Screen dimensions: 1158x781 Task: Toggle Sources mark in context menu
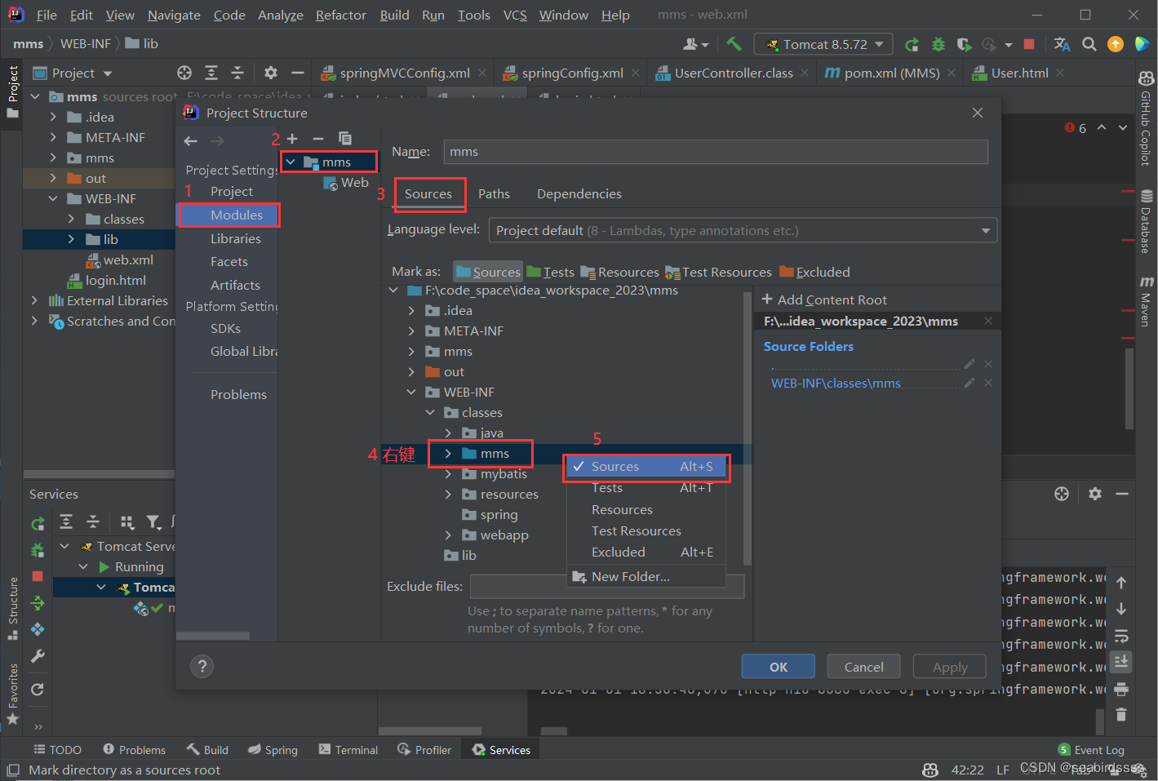point(646,466)
